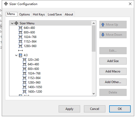Open the About tab

pos(69,14)
